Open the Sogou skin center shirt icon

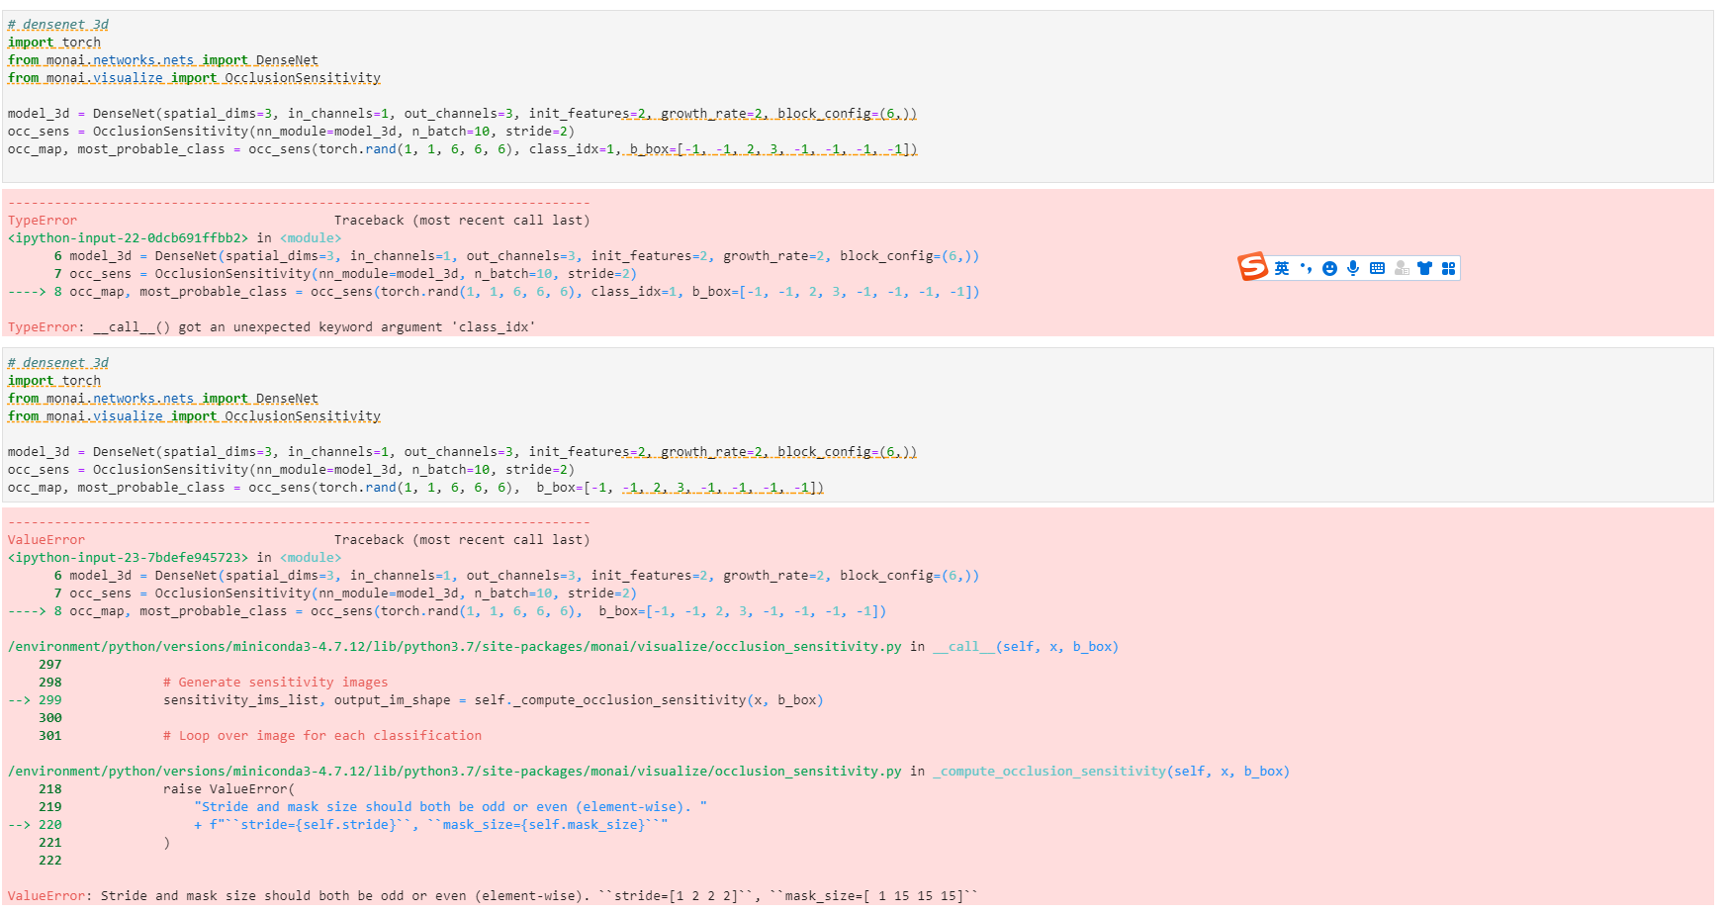(1424, 267)
